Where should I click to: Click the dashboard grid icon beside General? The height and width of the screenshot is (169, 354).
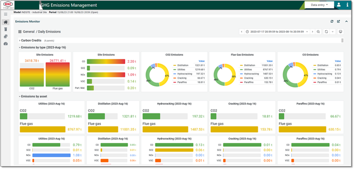[x=20, y=32]
